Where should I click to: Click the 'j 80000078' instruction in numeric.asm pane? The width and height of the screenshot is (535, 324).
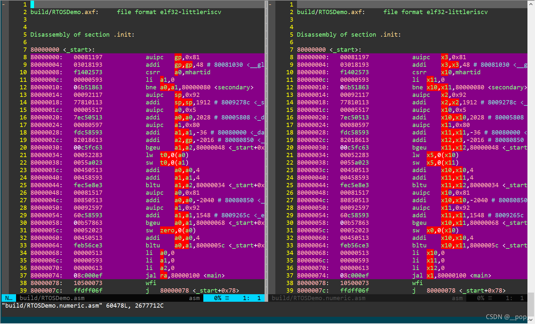click(434, 291)
